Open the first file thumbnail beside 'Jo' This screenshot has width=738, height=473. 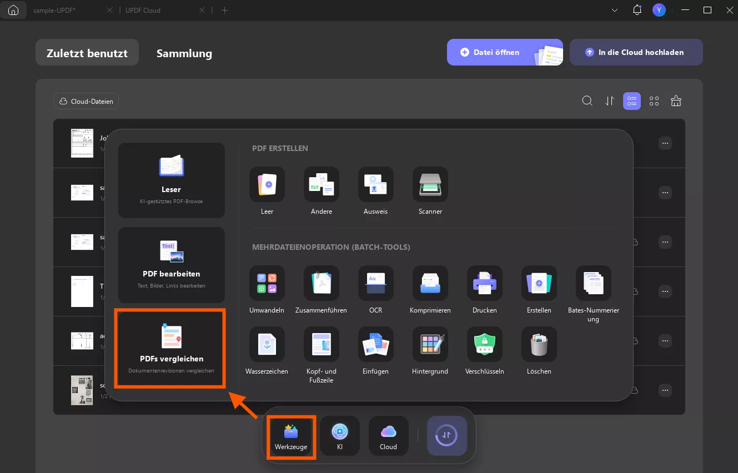point(82,143)
